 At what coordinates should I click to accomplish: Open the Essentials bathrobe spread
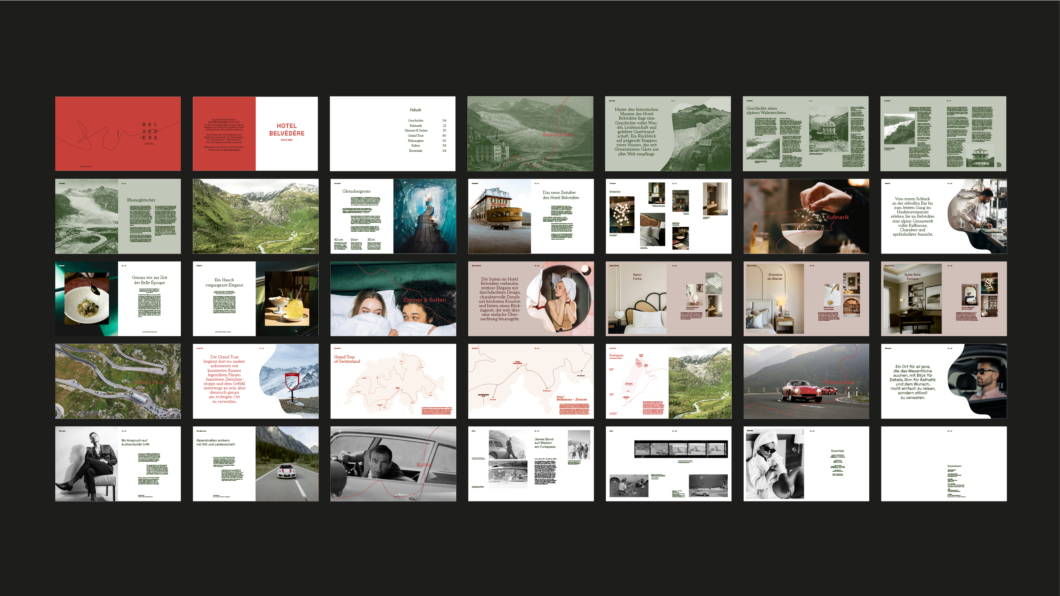(806, 464)
